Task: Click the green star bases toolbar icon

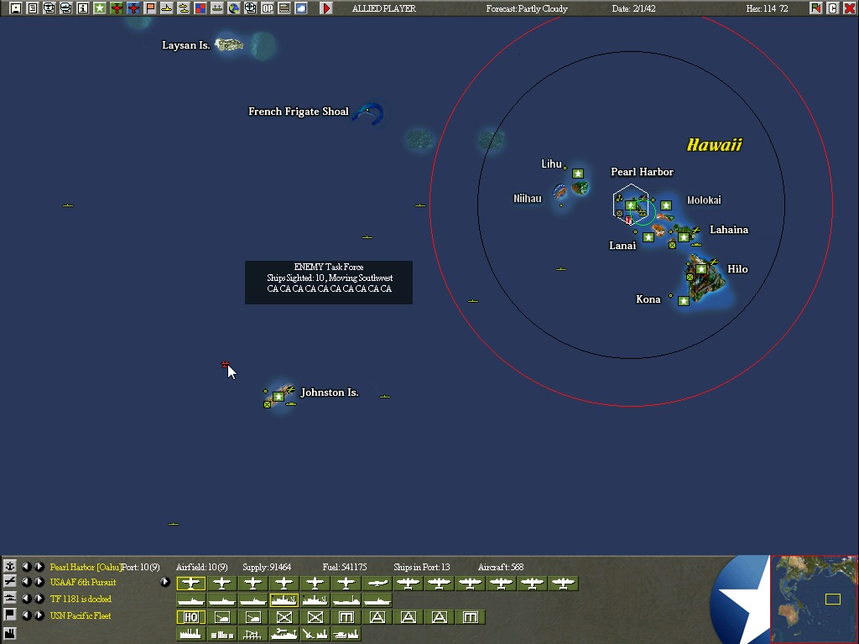Action: coord(100,8)
